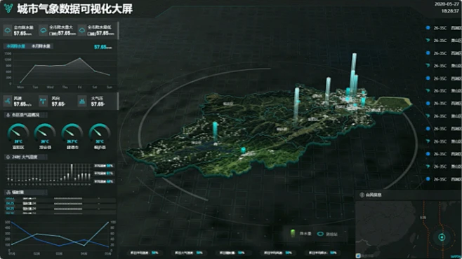Click the second 04.25 radiation row

click(60, 209)
